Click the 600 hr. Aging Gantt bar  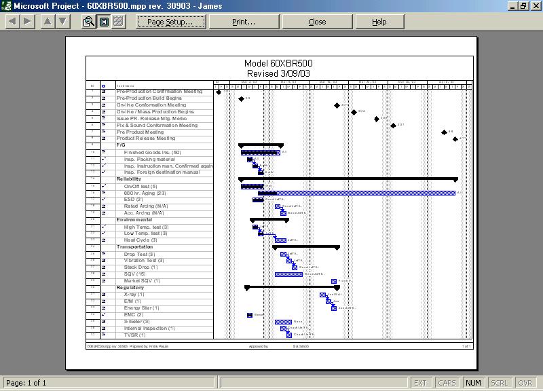click(357, 193)
